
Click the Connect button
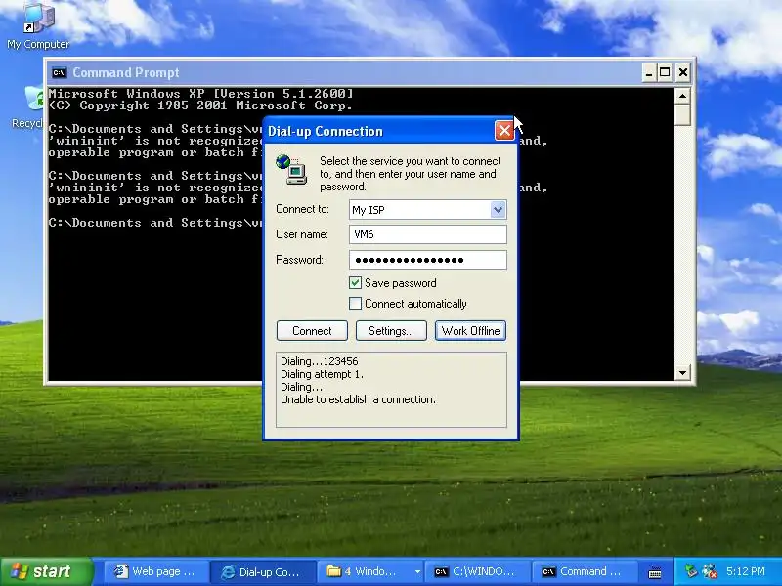312,331
